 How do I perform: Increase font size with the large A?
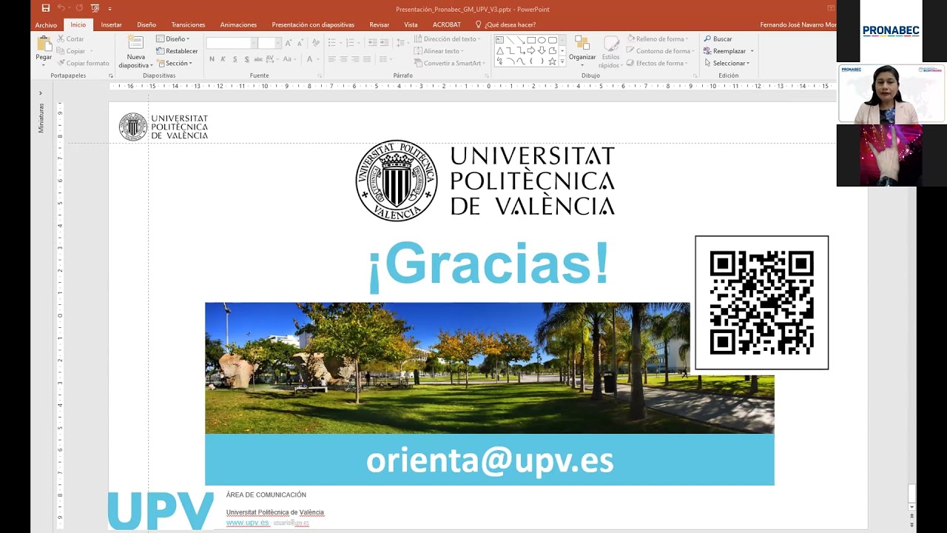tap(289, 43)
